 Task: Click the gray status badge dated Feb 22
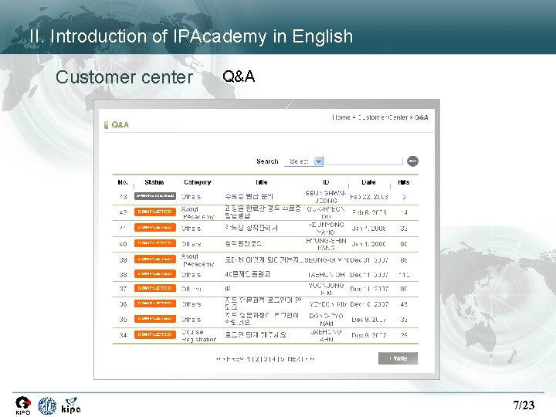tap(155, 195)
